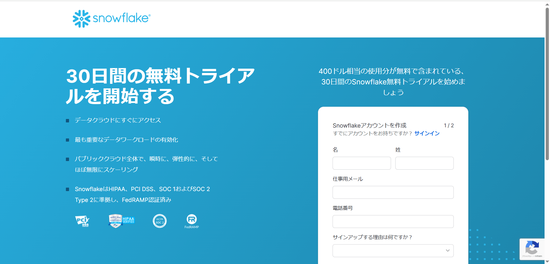Click the scrollbar up arrow
This screenshot has height=264, width=550.
pyautogui.click(x=547, y=4)
